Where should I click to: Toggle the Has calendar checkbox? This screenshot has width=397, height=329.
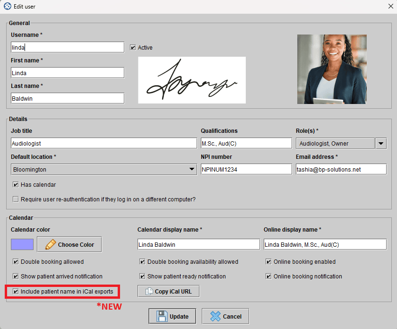click(16, 184)
